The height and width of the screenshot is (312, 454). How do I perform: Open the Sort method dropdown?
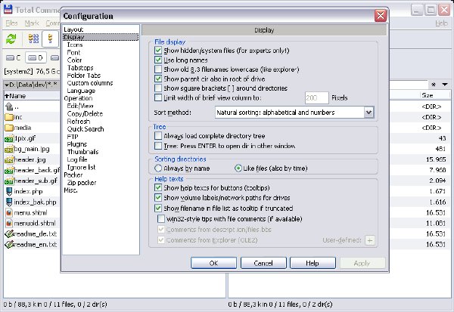[x=368, y=113]
